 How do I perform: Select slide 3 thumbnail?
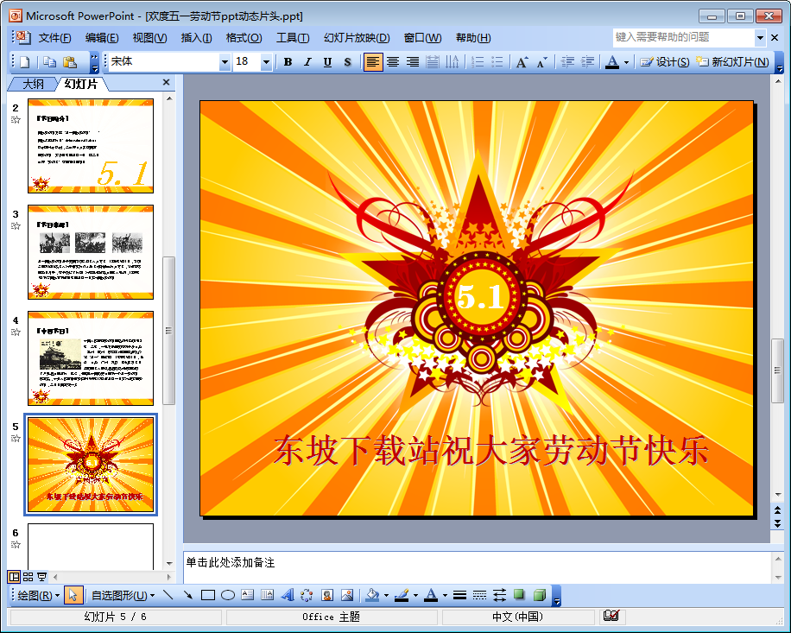(x=91, y=252)
